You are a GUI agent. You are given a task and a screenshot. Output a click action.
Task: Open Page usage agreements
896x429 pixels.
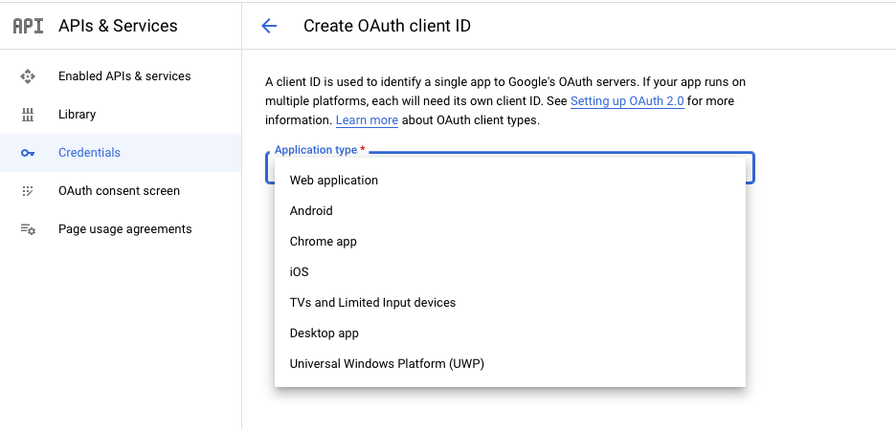[121, 229]
